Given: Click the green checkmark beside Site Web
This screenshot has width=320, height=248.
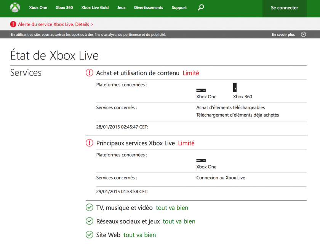Looking at the screenshot, I should click(x=89, y=235).
